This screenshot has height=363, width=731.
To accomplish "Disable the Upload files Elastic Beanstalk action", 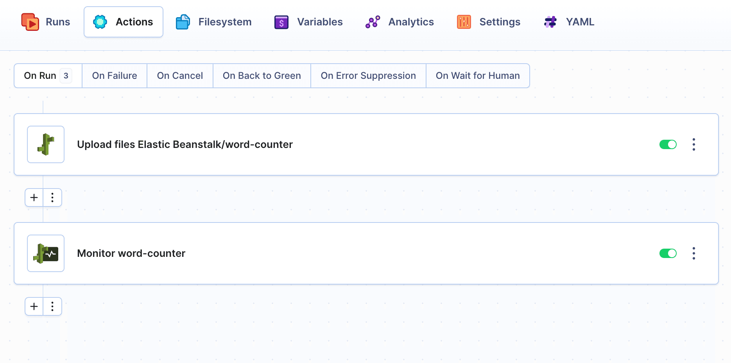I will pyautogui.click(x=668, y=144).
